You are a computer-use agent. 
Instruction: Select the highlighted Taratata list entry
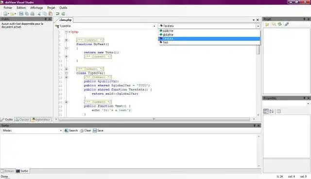click(209, 39)
